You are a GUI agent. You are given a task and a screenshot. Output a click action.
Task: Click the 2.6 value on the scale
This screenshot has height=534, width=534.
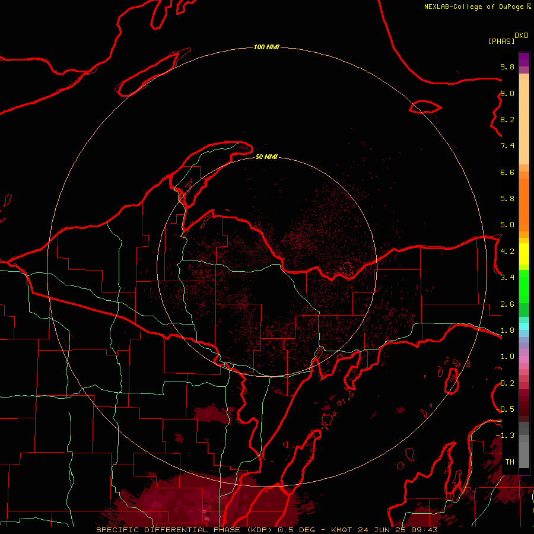click(x=507, y=304)
